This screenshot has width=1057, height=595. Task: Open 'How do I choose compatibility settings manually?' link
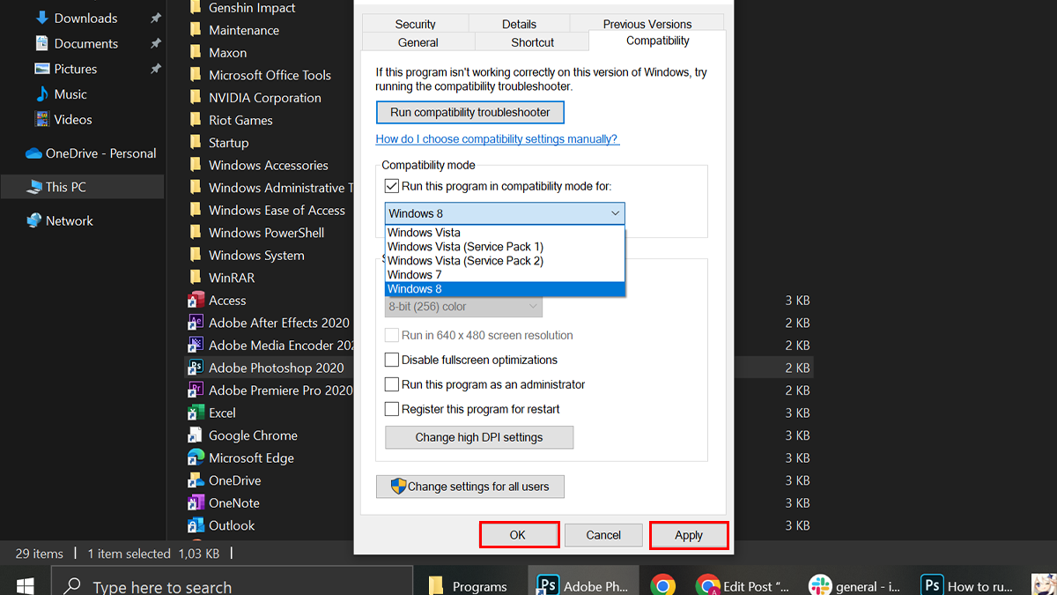point(497,139)
